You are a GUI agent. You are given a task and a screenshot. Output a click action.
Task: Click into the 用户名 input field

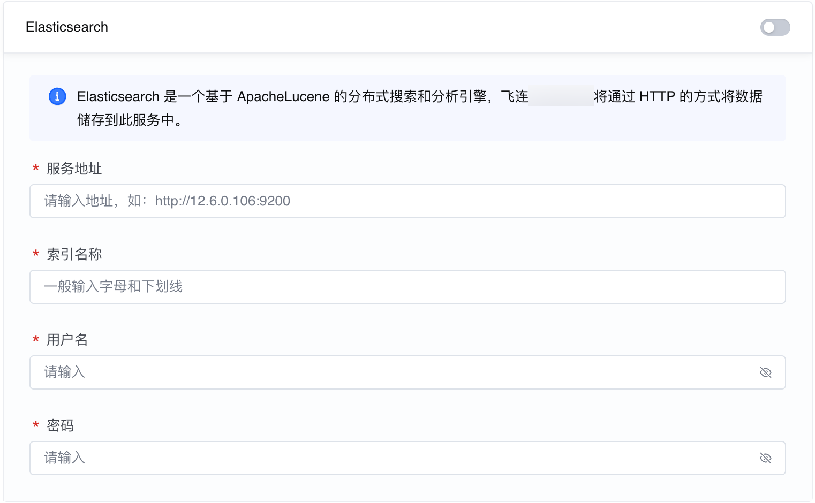click(x=407, y=372)
